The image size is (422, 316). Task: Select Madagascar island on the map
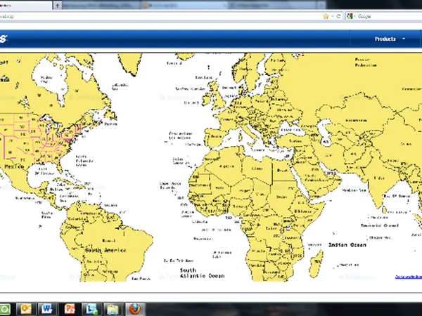[x=316, y=264]
